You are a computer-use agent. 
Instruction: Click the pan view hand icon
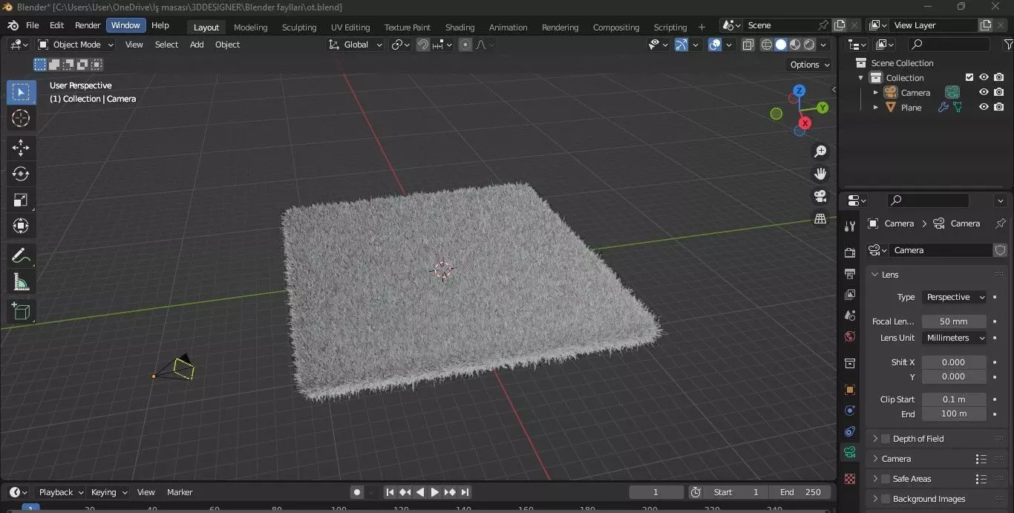coord(820,174)
